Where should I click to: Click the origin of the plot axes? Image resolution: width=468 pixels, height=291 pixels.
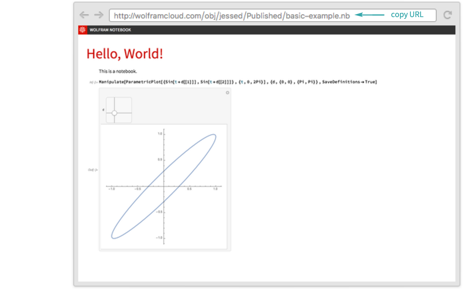164,187
